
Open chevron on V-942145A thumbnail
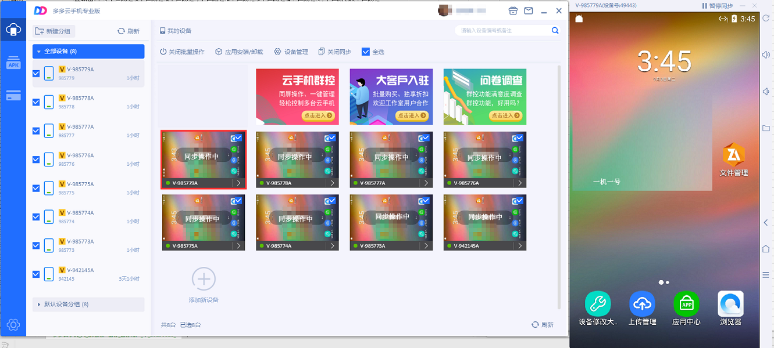tap(519, 246)
